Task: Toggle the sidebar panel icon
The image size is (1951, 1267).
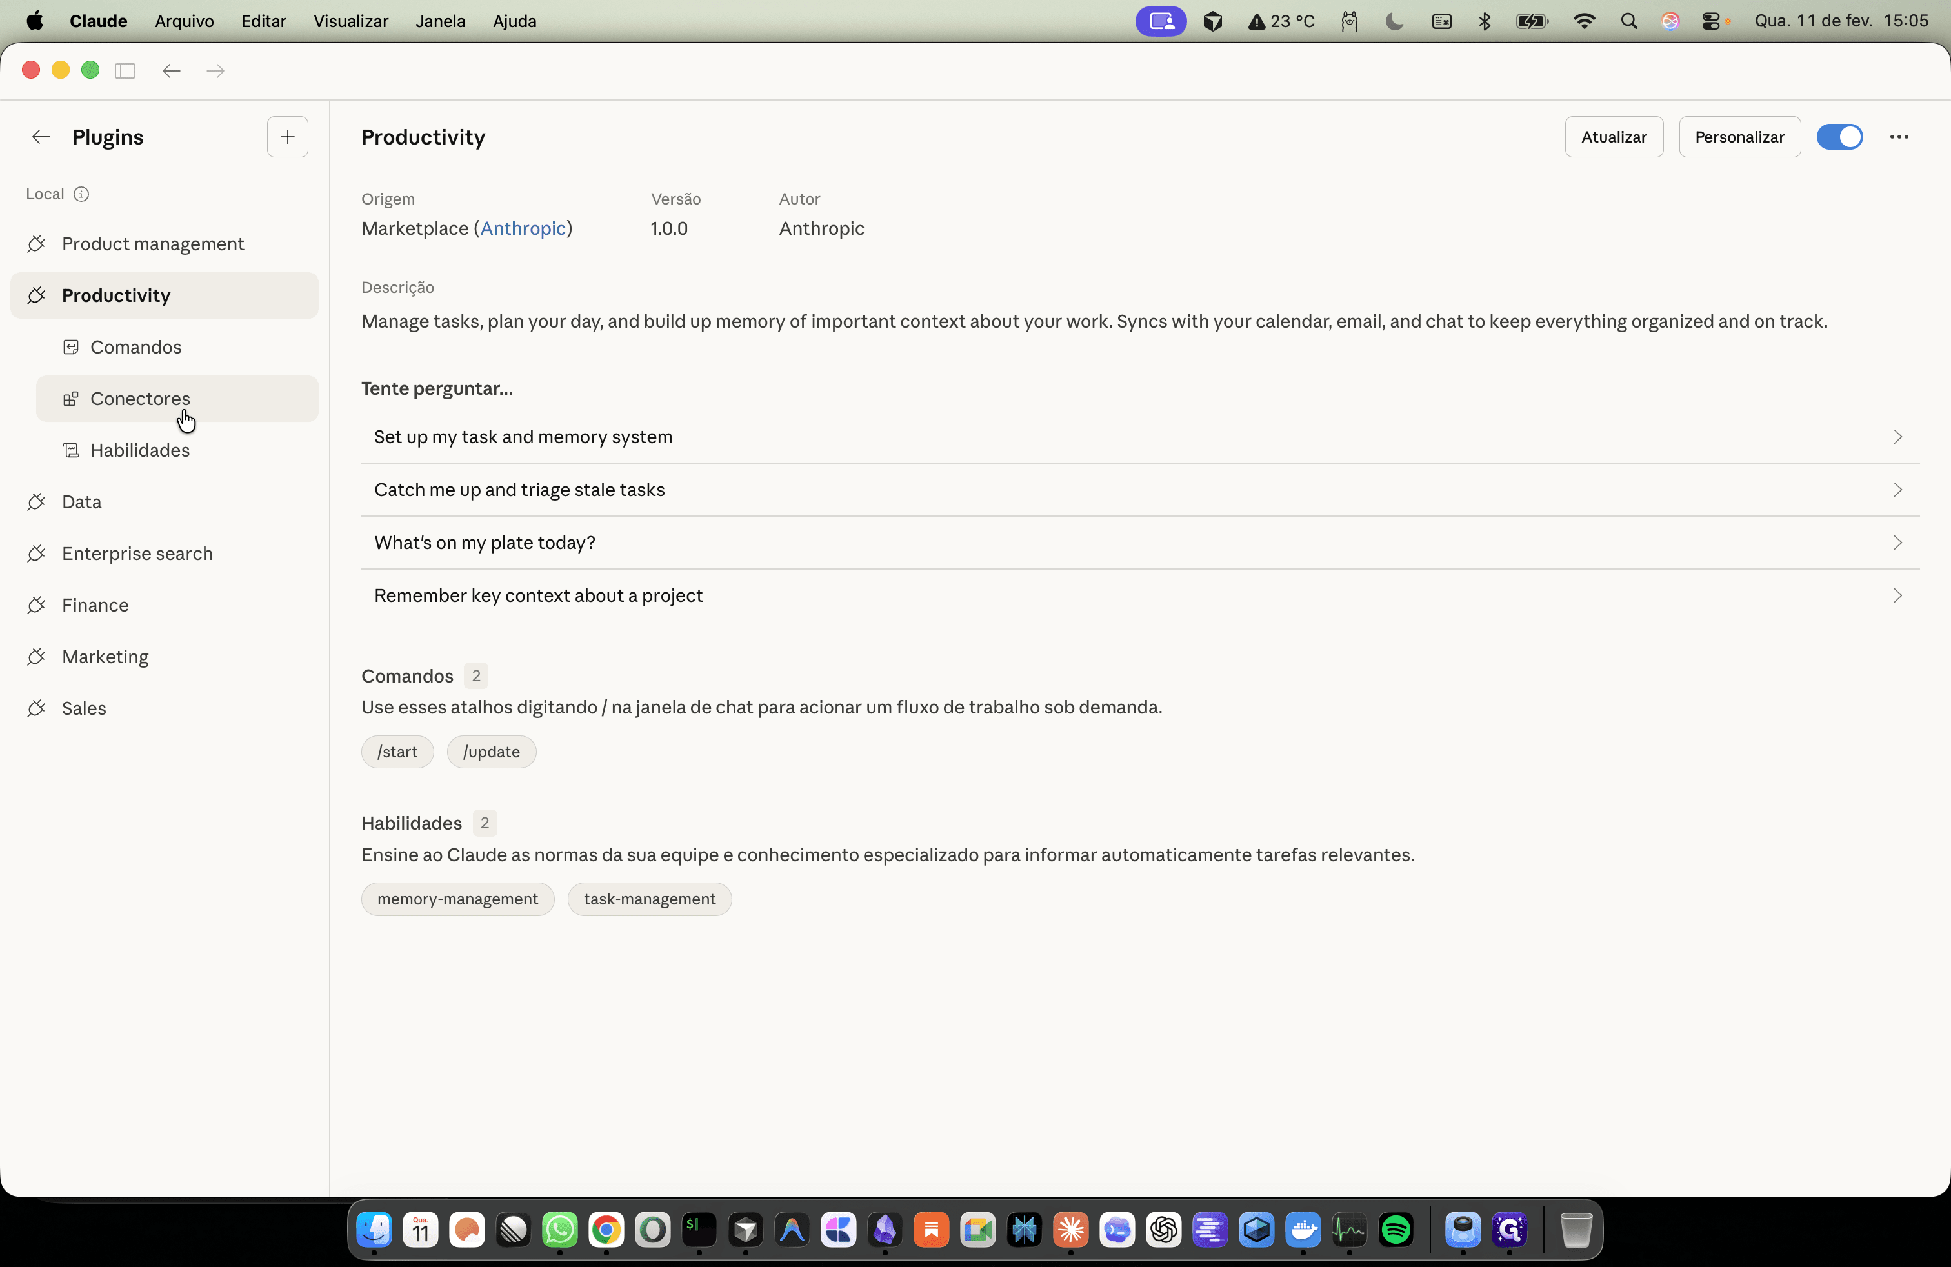Action: pos(125,70)
